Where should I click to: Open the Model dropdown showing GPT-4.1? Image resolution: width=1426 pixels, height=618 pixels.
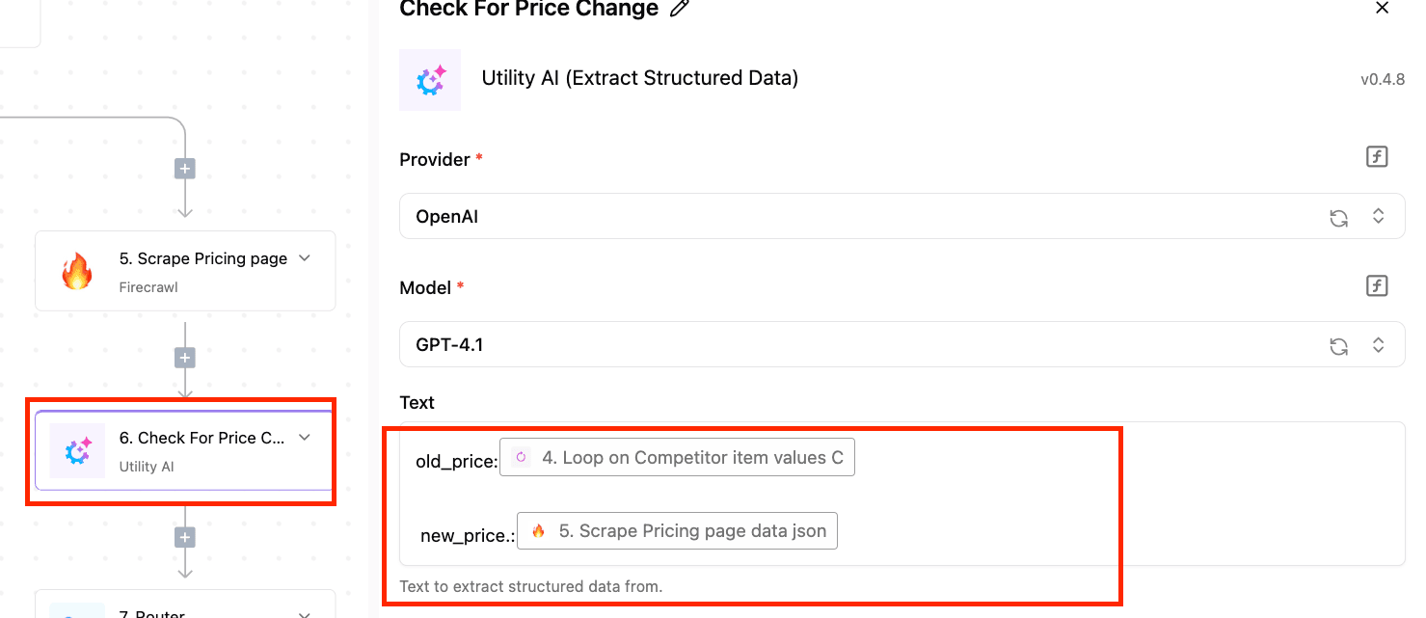(901, 344)
